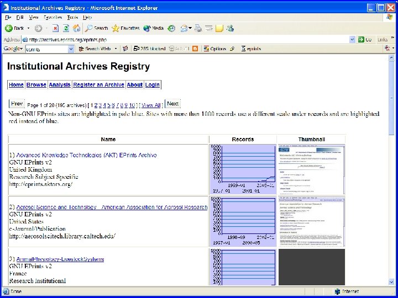Open the Help menu

87,17
